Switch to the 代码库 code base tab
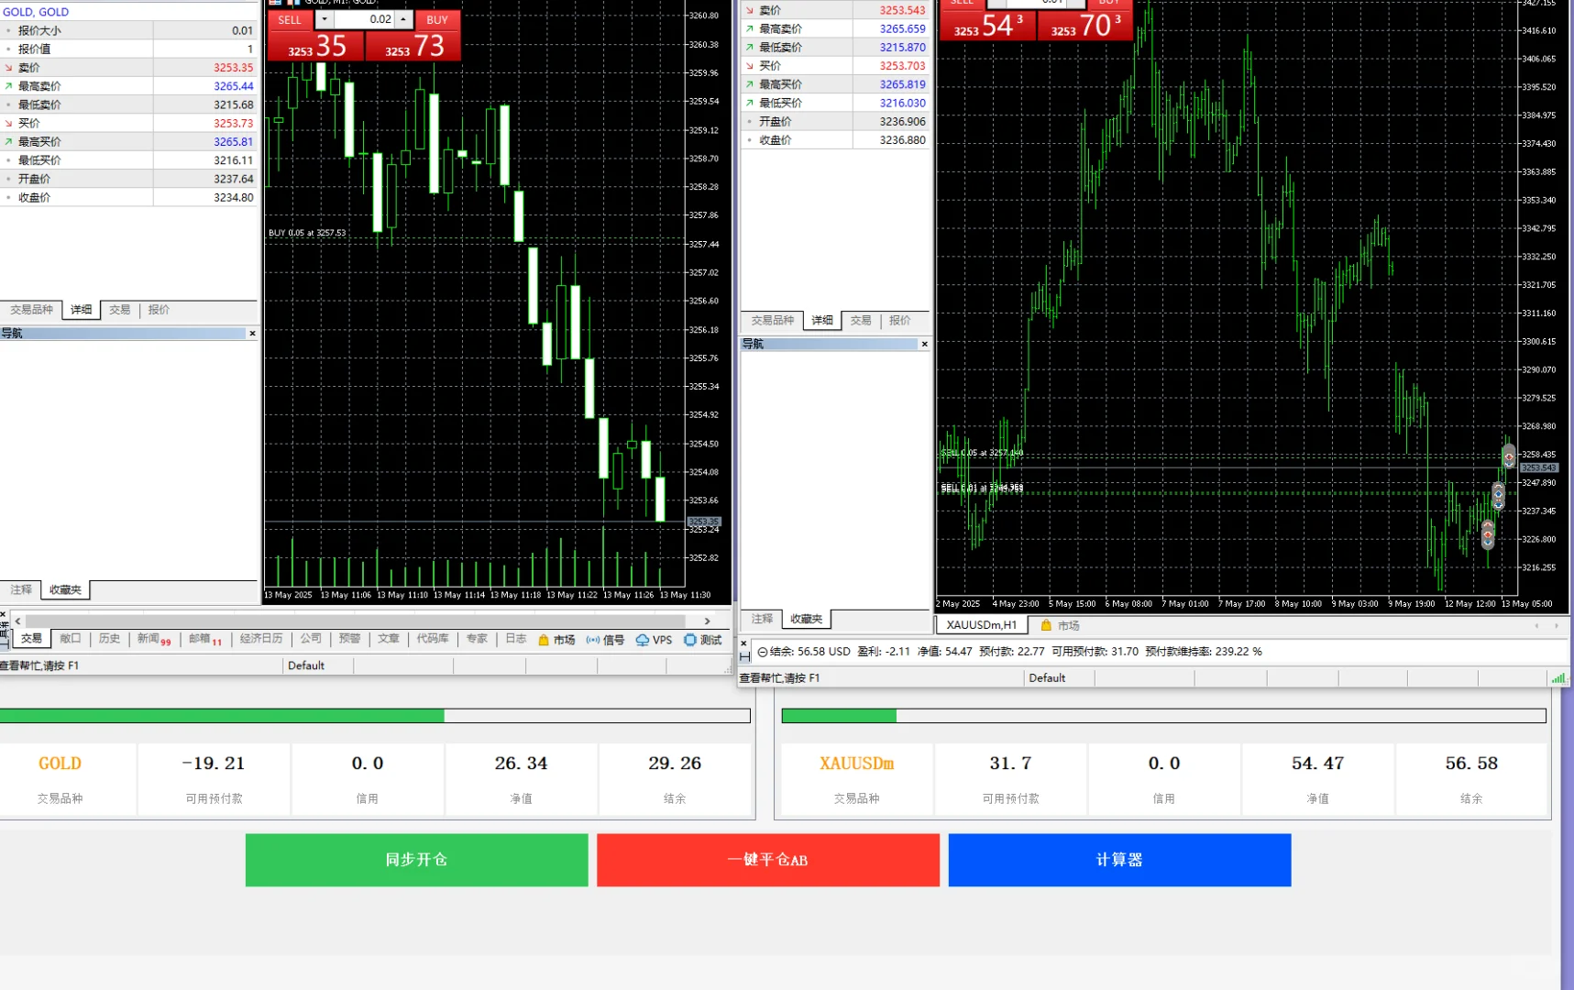The width and height of the screenshot is (1574, 990). click(433, 639)
